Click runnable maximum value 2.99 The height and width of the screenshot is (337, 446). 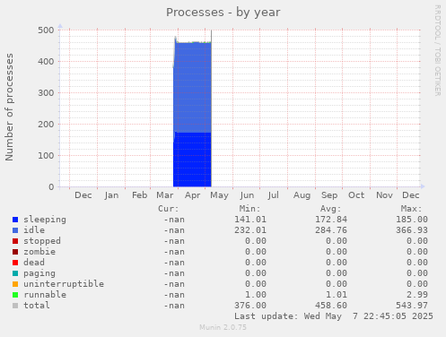[x=417, y=295]
